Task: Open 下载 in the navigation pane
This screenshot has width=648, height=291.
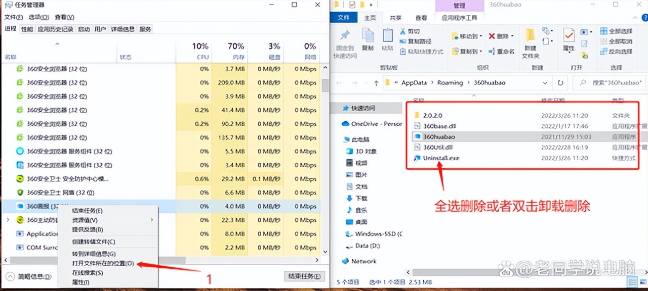Action: pyautogui.click(x=361, y=199)
